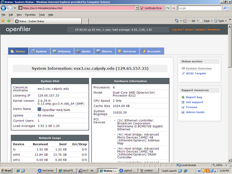This screenshot has height=174, width=232.
Task: Open the View menu
Action: 19,15
